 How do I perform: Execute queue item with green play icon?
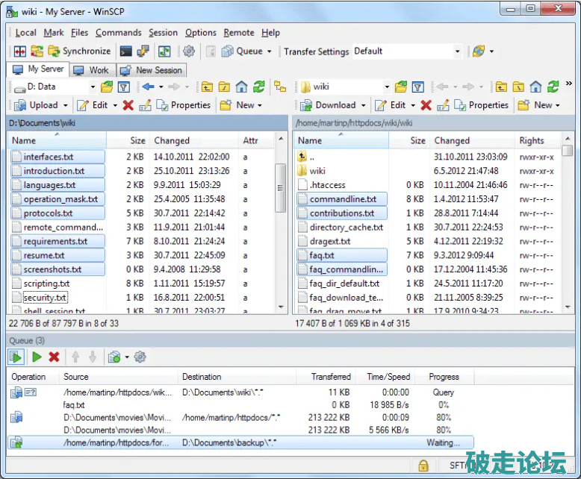coord(36,357)
